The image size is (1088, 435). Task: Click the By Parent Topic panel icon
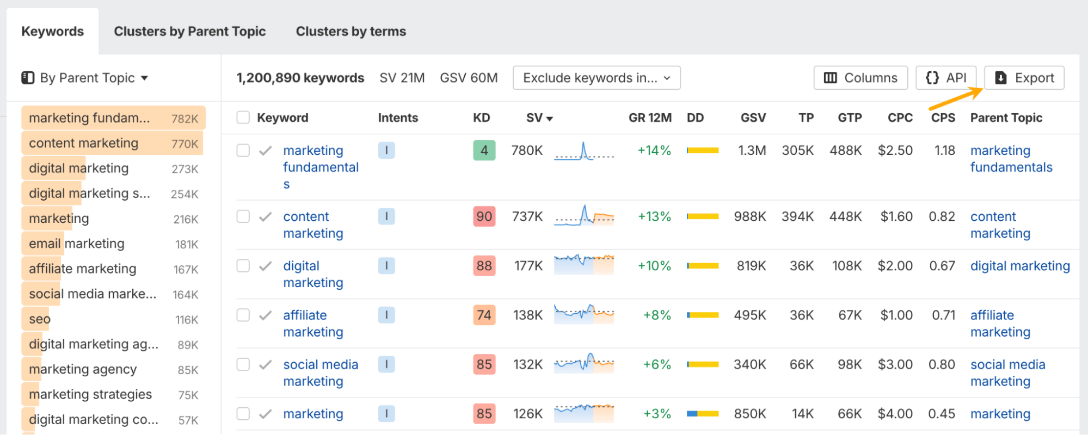point(28,78)
